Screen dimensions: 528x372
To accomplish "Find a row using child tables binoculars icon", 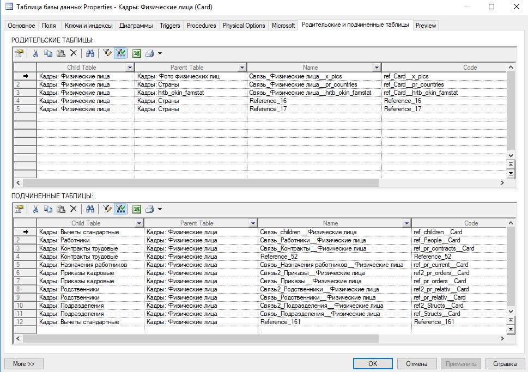I will point(90,209).
